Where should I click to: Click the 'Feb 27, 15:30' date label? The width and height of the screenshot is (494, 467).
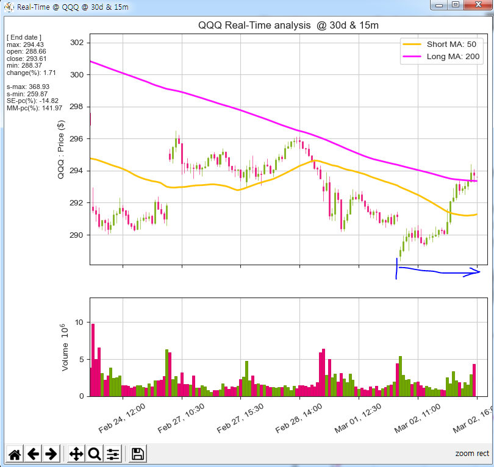pos(240,418)
